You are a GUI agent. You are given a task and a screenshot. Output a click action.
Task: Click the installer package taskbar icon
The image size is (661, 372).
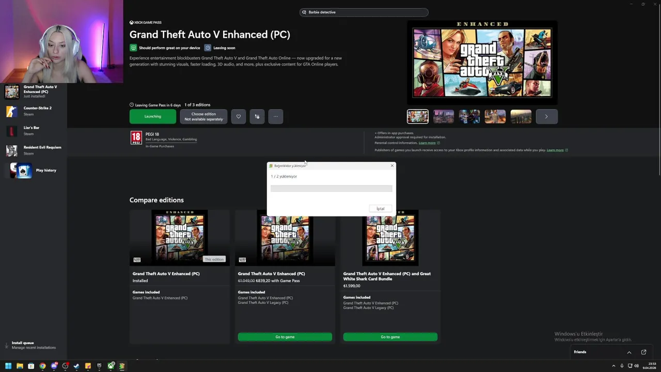point(122,366)
